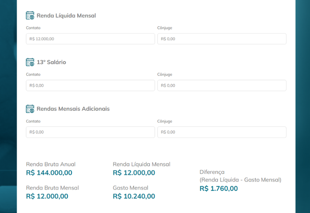This screenshot has width=310, height=213.
Task: Click the Gasto Mensal value R$ 10.240,00
Action: 134,196
